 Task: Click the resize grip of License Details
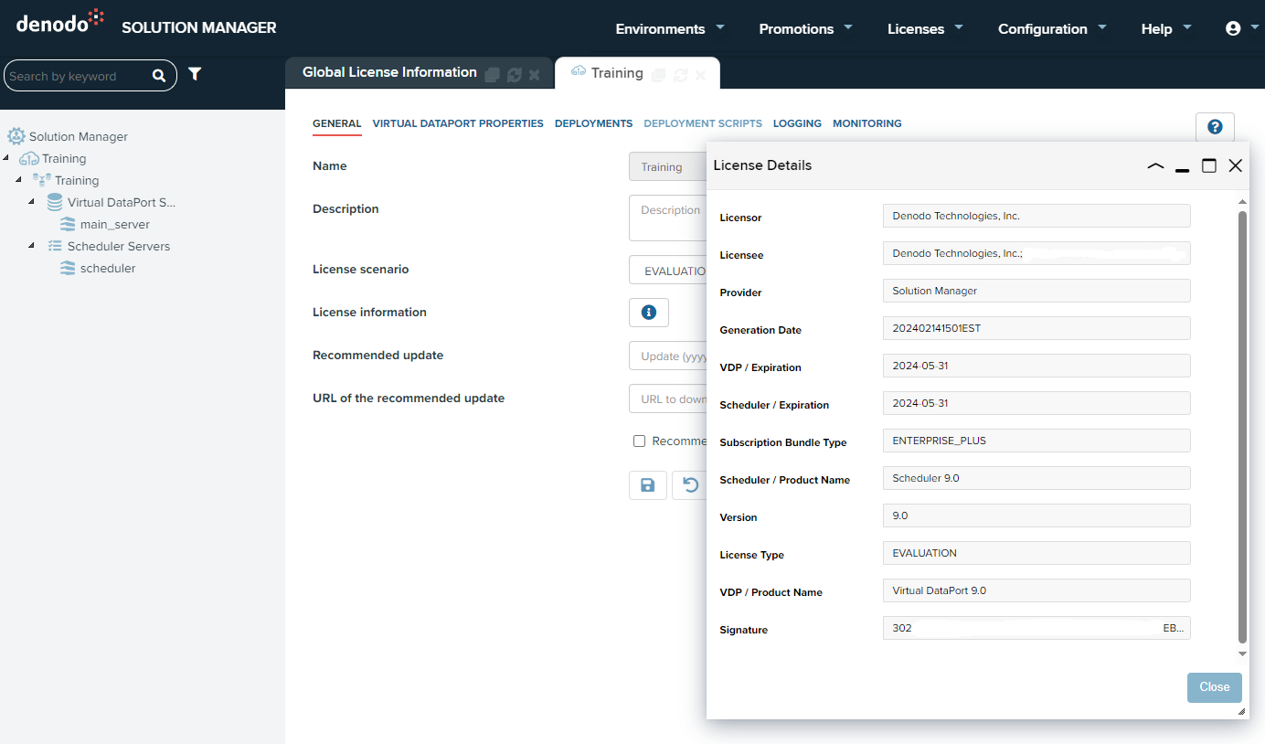1241,711
